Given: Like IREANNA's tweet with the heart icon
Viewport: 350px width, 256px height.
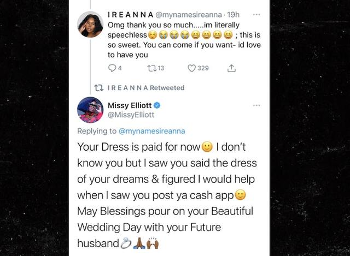Looking at the screenshot, I should pos(191,68).
